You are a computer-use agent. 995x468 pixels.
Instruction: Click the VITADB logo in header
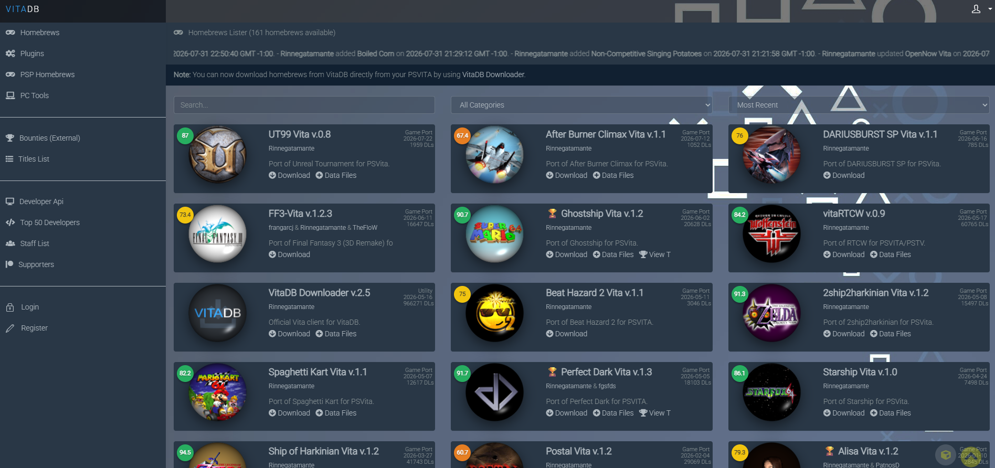click(x=23, y=9)
